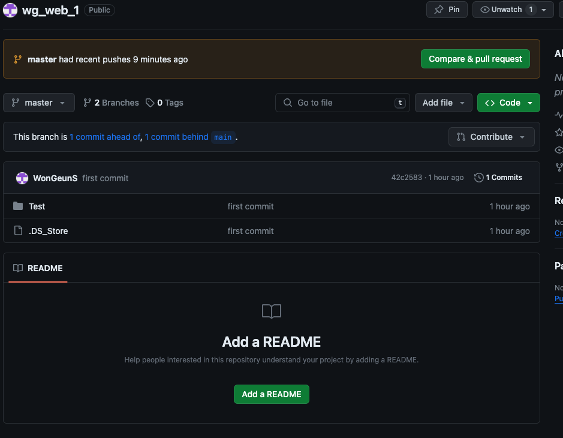Open the WonGeunS author profile link
This screenshot has width=563, height=438.
tap(55, 178)
